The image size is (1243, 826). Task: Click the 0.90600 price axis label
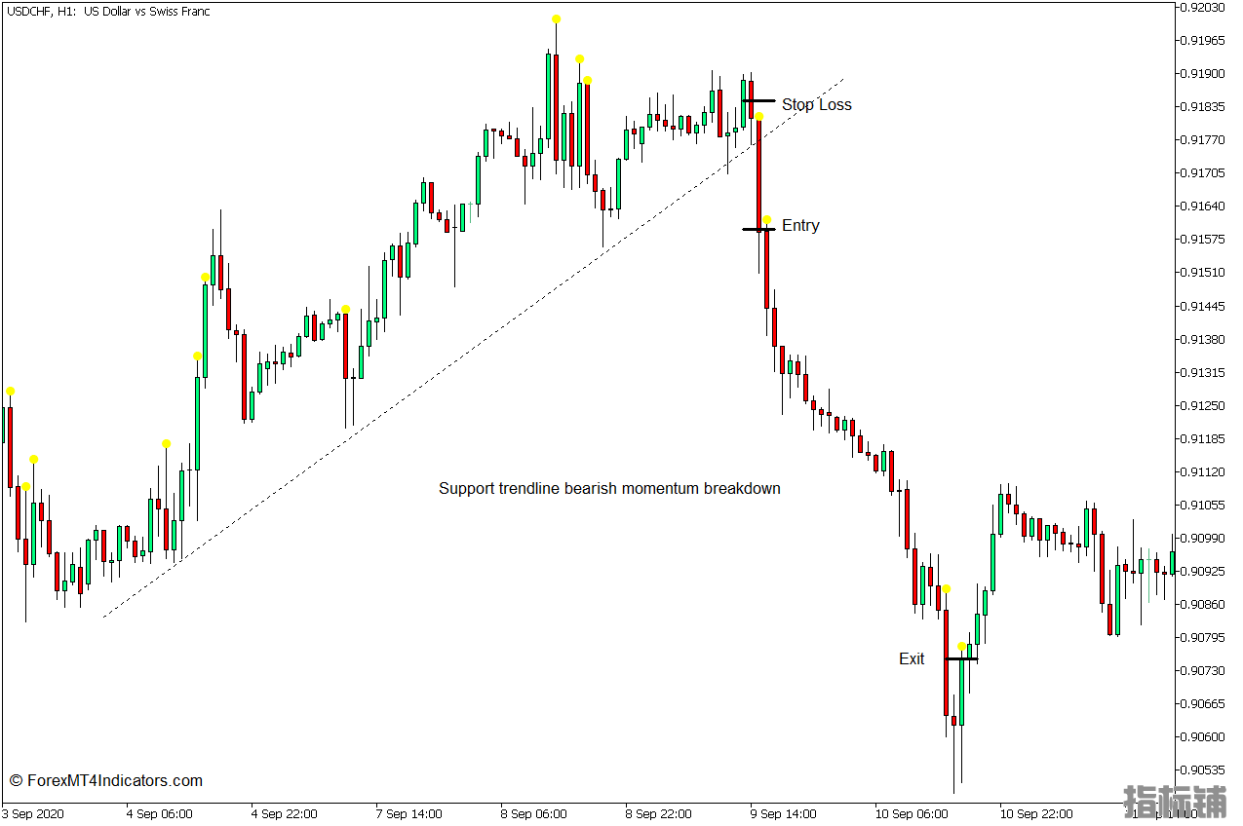coord(1202,737)
